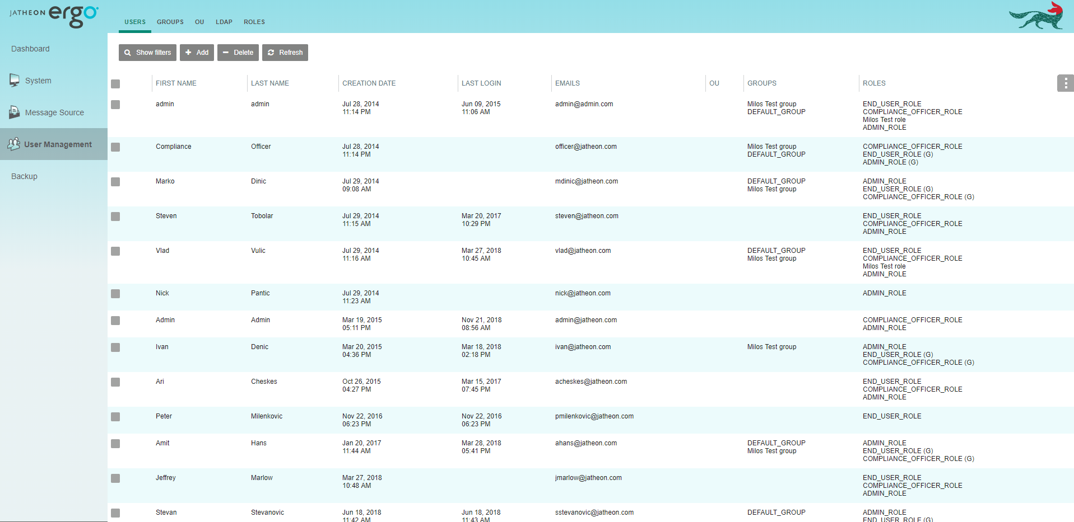Click the Roles column header
Screen dimensions: 1074x522
[874, 83]
